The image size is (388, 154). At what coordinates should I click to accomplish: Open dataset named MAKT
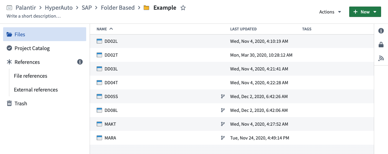(x=110, y=124)
